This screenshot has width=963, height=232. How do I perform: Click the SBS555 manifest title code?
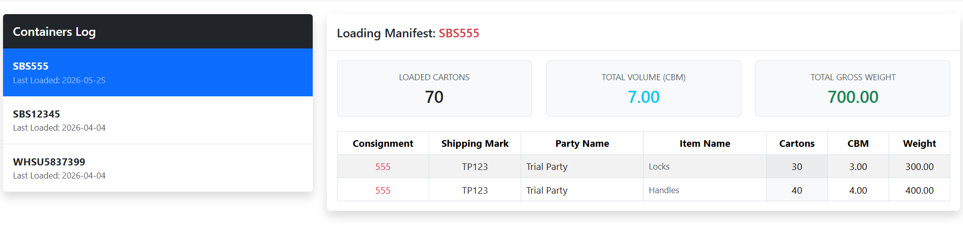(459, 33)
